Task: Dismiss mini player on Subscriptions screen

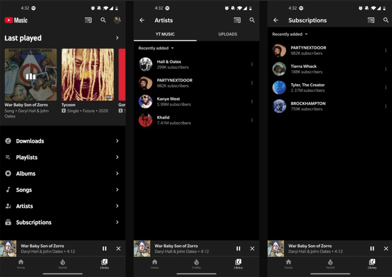Action: pyautogui.click(x=386, y=249)
